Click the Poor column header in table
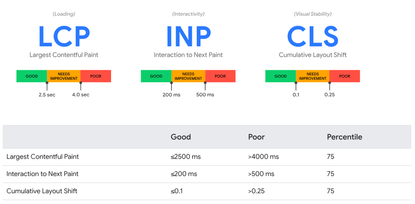The image size is (415, 204). click(x=256, y=137)
